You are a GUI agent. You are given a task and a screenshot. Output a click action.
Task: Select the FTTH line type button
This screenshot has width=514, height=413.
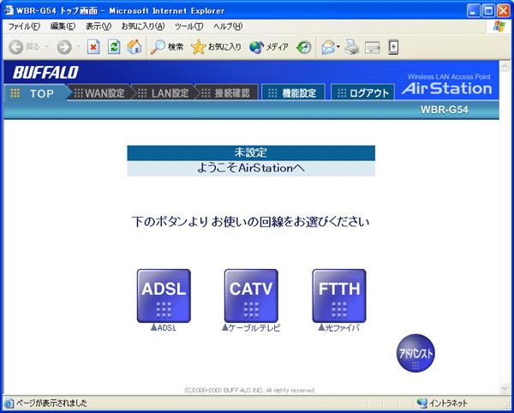pyautogui.click(x=339, y=296)
